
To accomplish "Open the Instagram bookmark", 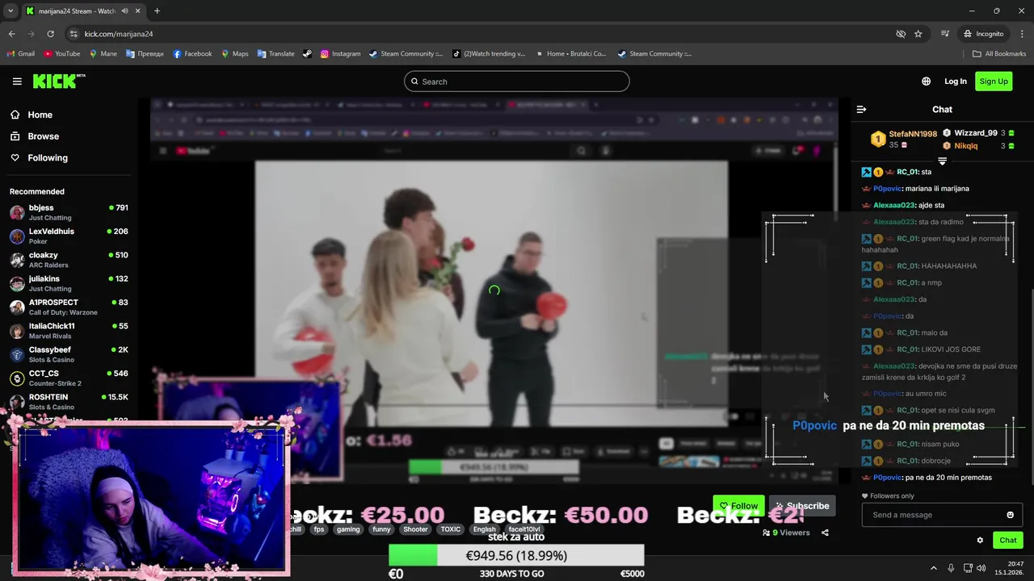I will (340, 54).
